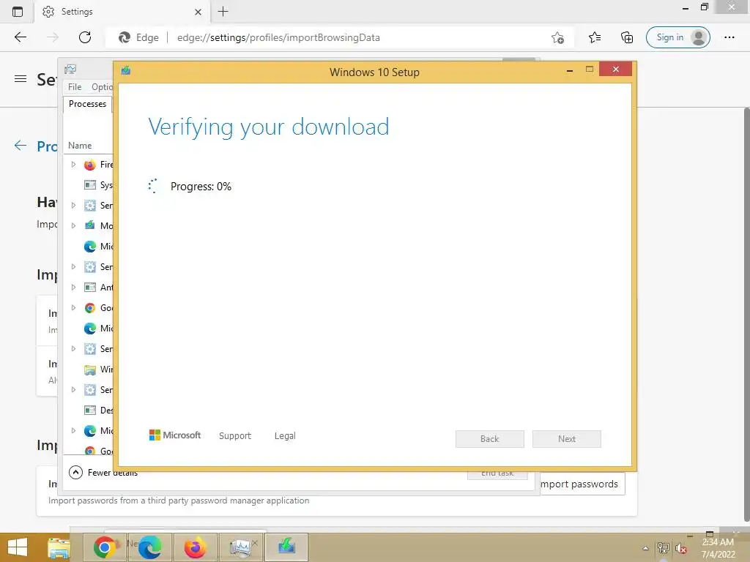Screen dimensions: 750x562
Task: Select the first Microsoft Edge process icon
Action: 89,246
